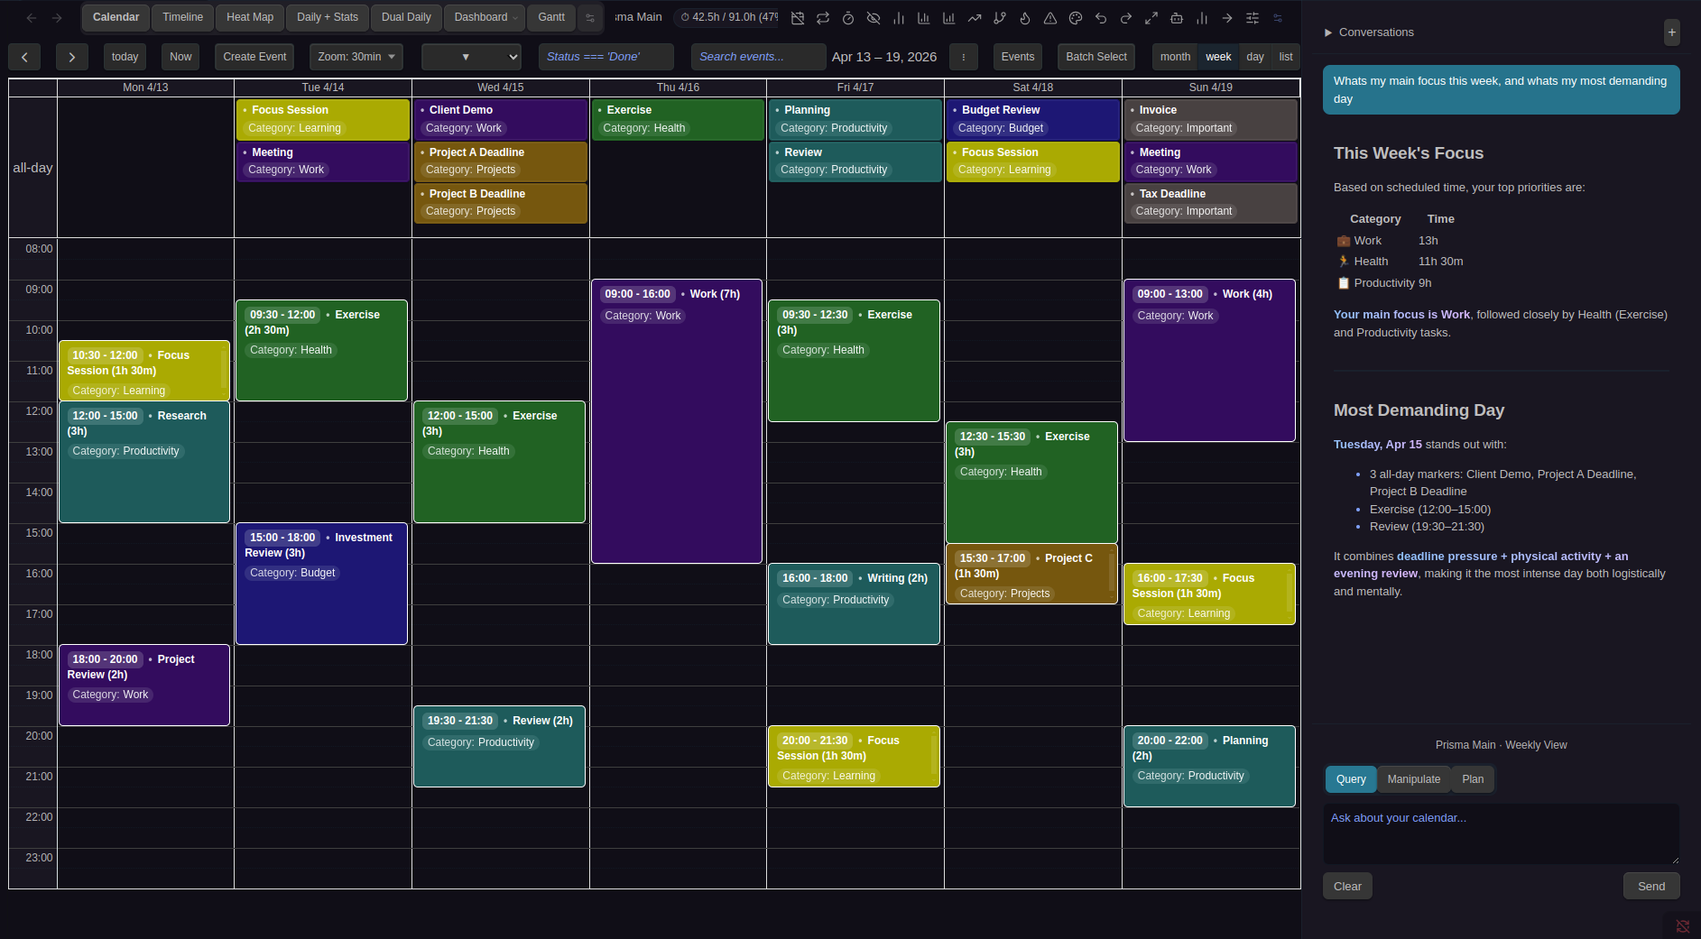Click the trending-line analytics icon
1701x939 pixels.
coord(976,18)
